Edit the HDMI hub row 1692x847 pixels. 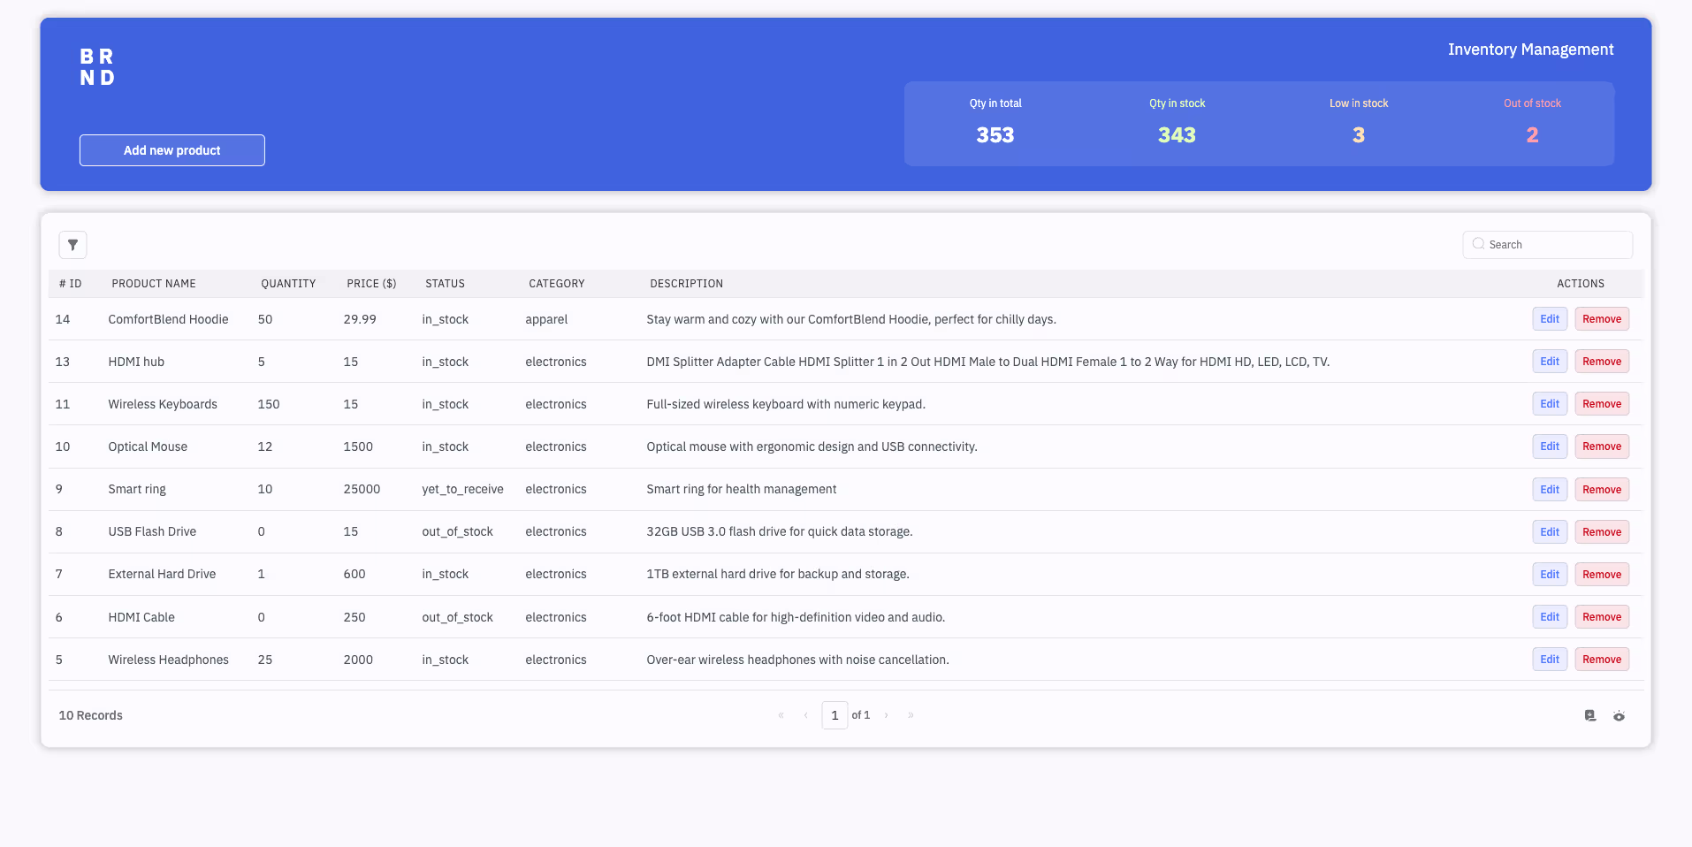1550,362
